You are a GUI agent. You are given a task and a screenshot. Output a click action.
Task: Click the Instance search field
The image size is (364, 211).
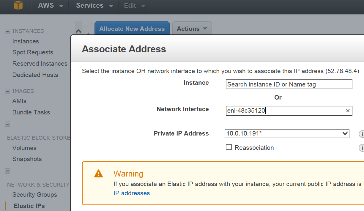(289, 84)
